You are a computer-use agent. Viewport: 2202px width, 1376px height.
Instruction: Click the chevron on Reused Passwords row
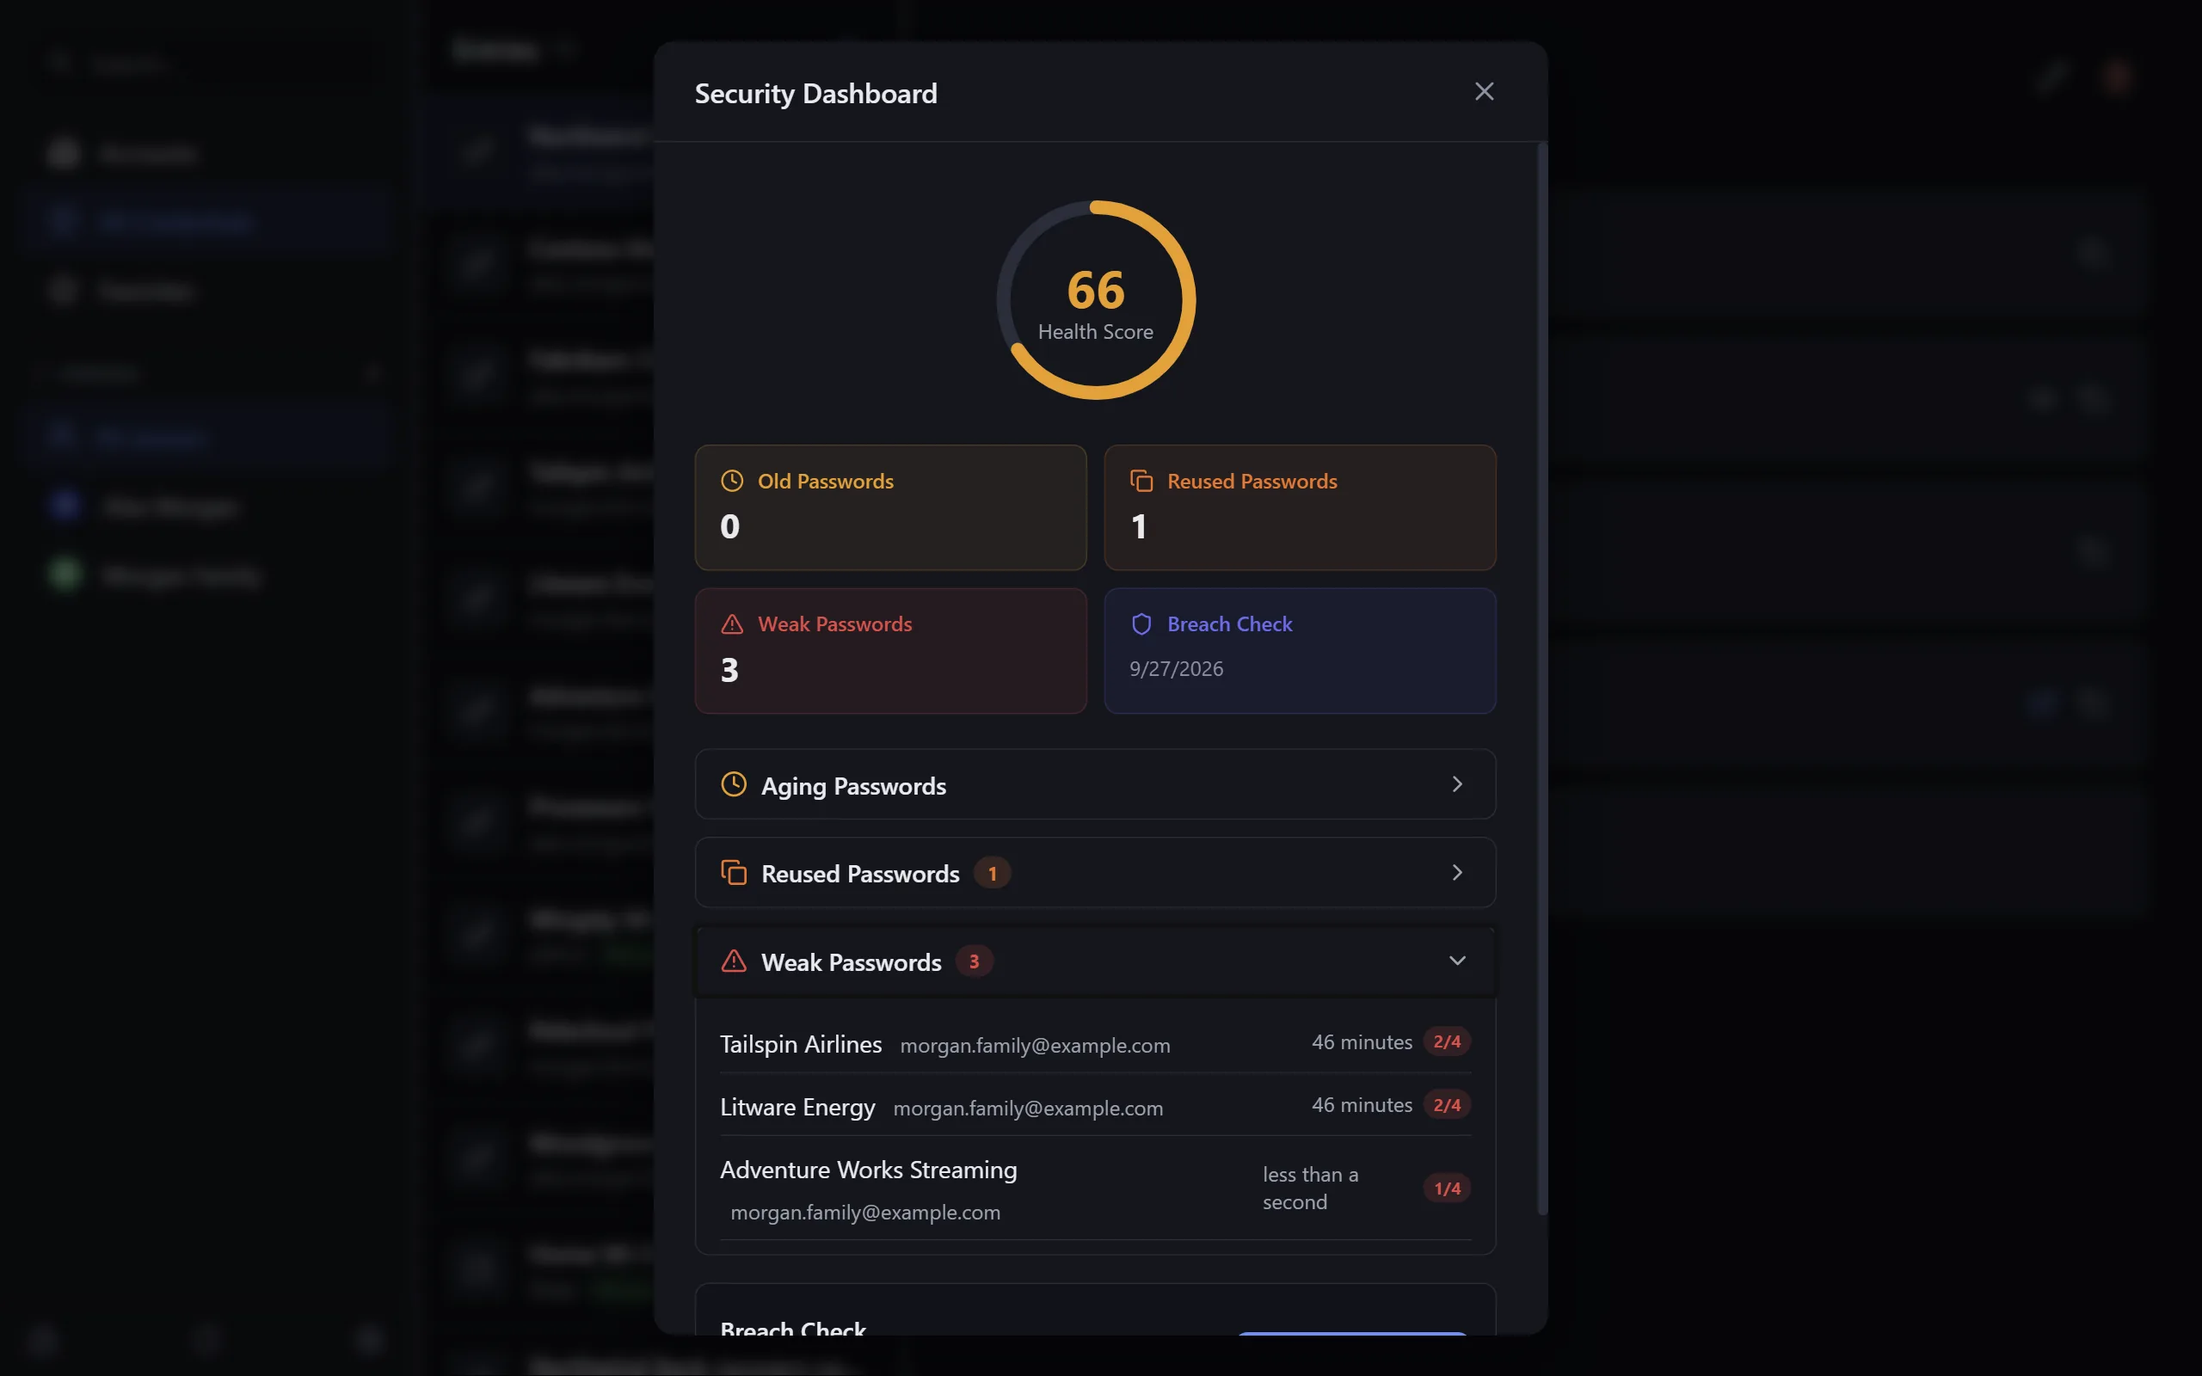tap(1458, 873)
